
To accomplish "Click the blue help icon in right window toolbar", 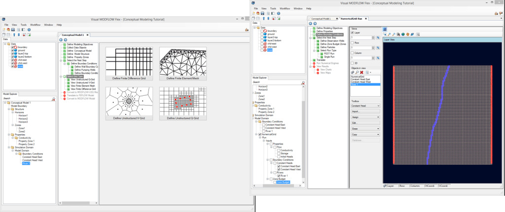I will (x=278, y=13).
